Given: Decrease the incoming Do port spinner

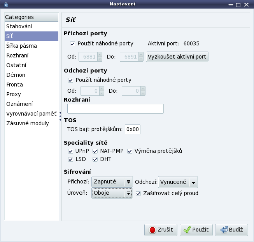Looking at the screenshot, I should coord(141,59).
